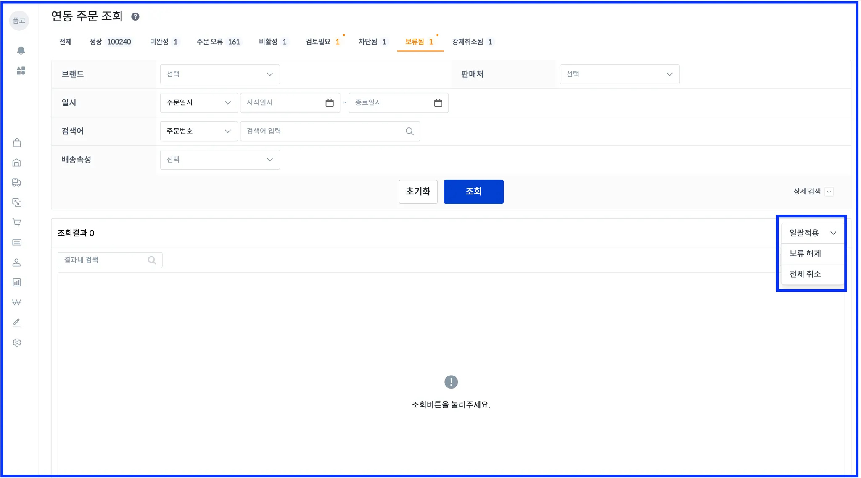This screenshot has height=478, width=861.
Task: Open the settings gear sidebar icon
Action: point(17,343)
